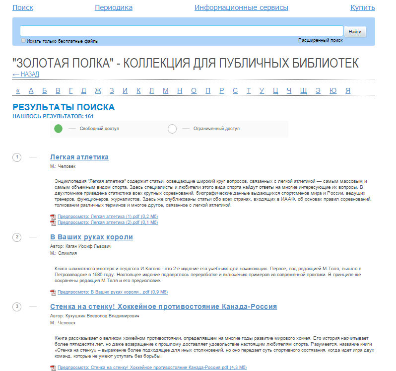Click 'Автор: Каган Иосиф Львович' text
This screenshot has width=396, height=371.
(x=80, y=246)
